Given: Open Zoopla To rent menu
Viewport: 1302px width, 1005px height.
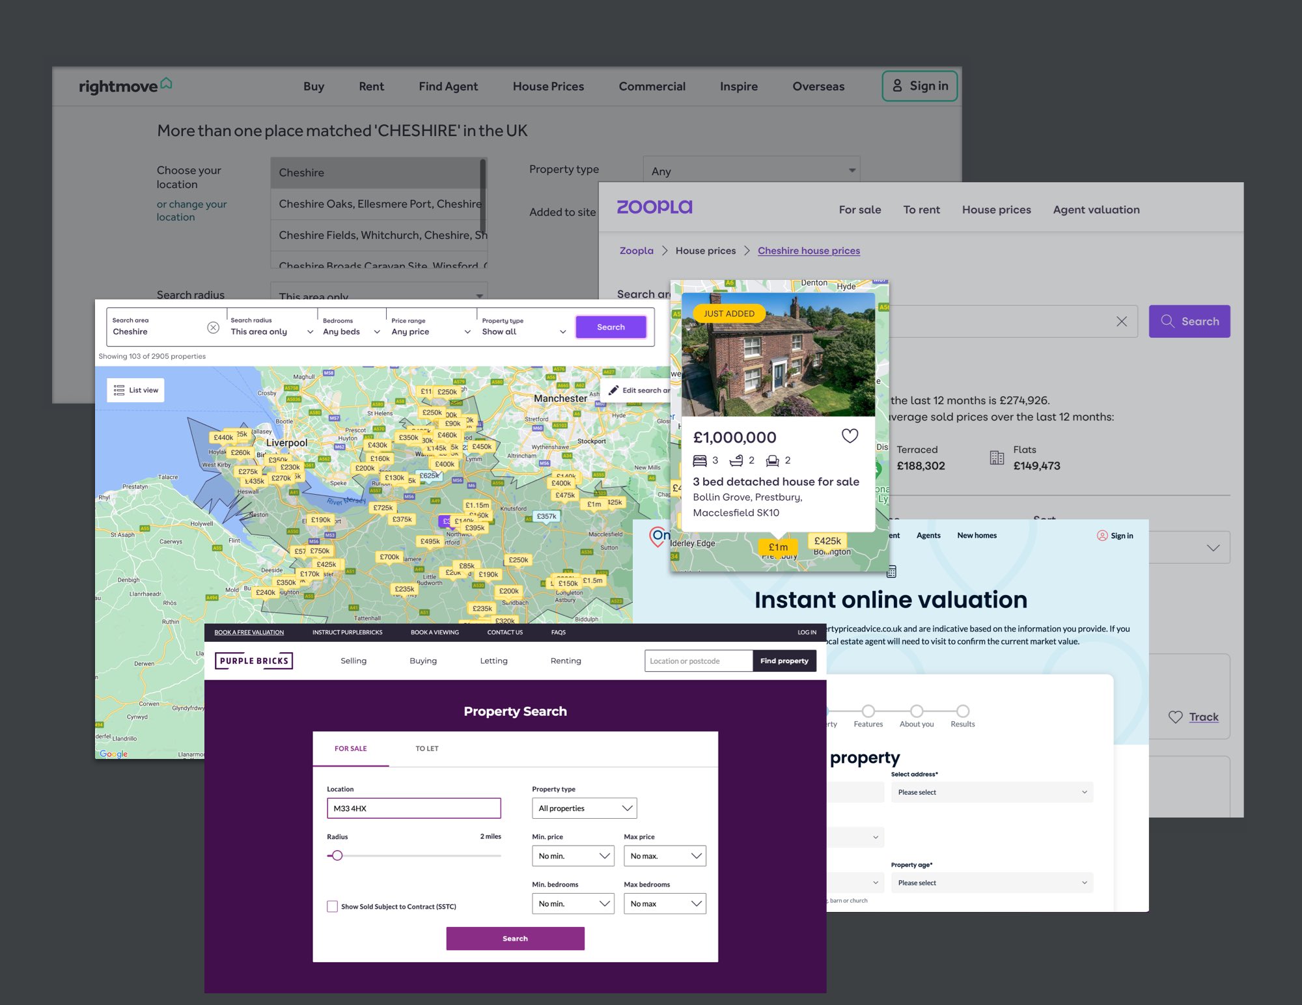Looking at the screenshot, I should click(921, 210).
